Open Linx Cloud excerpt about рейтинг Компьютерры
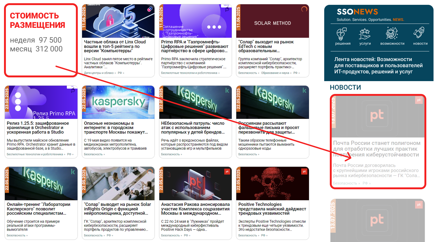The image size is (437, 242). pyautogui.click(x=118, y=63)
